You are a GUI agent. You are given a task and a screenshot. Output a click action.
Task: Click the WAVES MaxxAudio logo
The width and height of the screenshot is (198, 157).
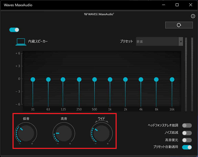[99, 14]
